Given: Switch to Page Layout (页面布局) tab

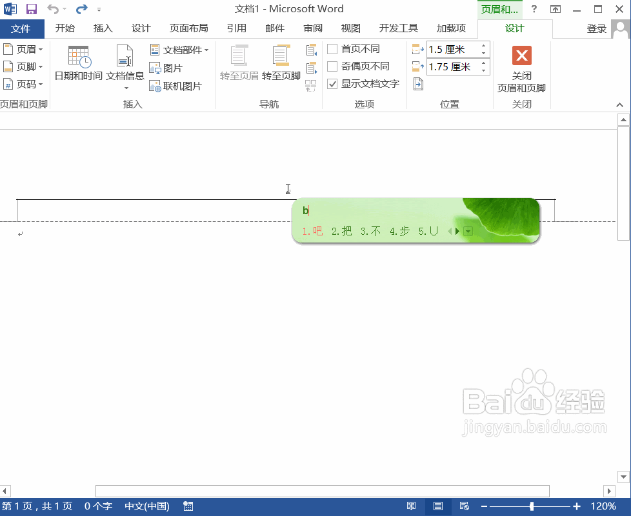Looking at the screenshot, I should click(x=188, y=28).
